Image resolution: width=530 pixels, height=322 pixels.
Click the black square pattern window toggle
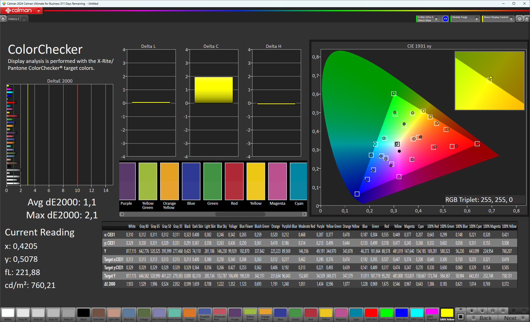pos(460,316)
